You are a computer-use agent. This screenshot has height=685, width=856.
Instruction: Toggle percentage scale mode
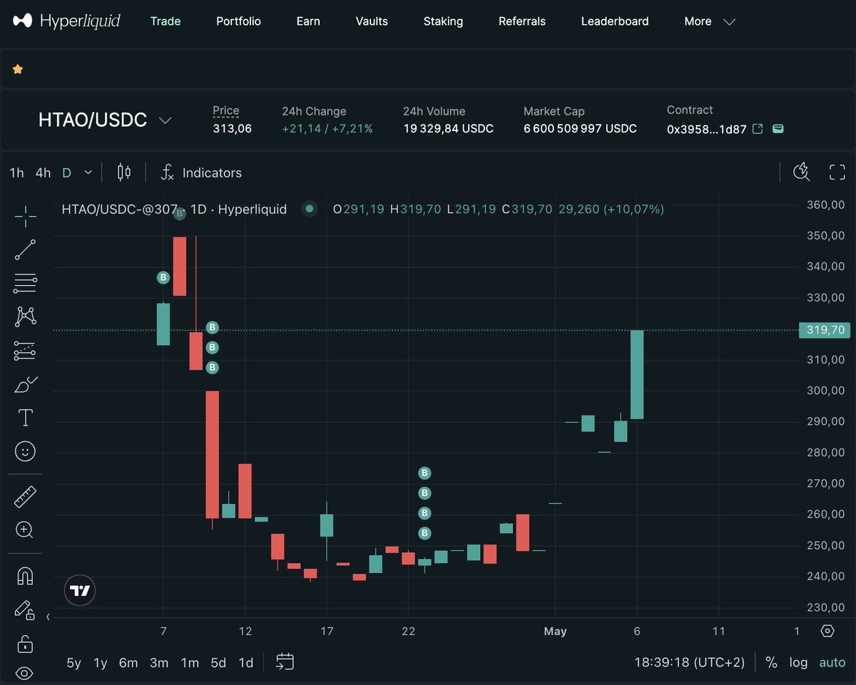(x=771, y=662)
